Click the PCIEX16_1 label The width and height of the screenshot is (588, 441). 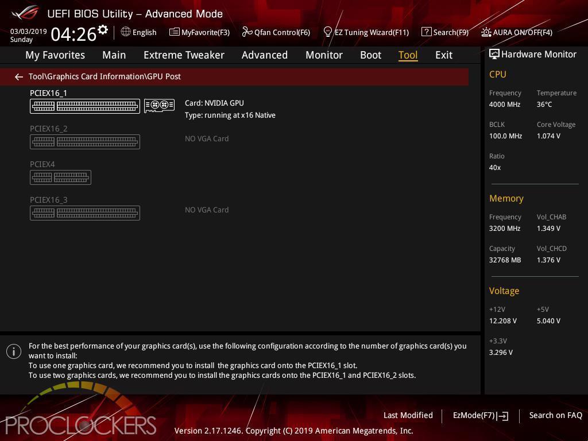tap(48, 93)
